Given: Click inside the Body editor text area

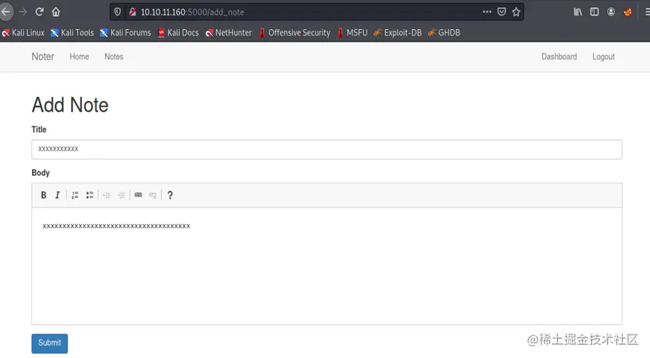Looking at the screenshot, I should (327, 266).
